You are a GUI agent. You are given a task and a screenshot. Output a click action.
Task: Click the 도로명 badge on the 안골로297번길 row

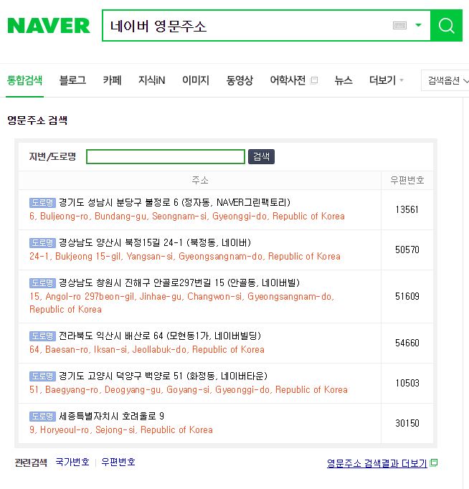[43, 283]
